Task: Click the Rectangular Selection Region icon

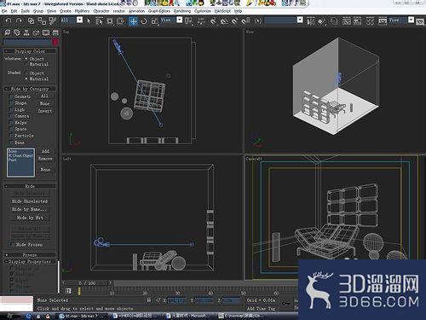Action: (x=110, y=20)
